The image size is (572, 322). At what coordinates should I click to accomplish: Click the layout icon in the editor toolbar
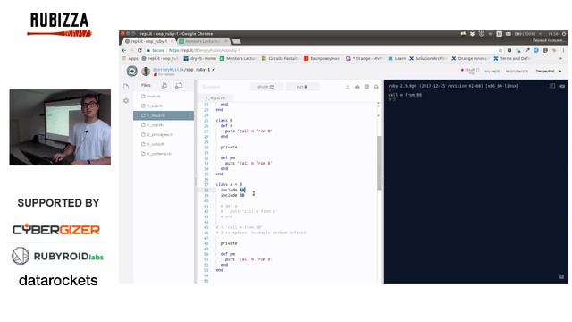pyautogui.click(x=366, y=87)
